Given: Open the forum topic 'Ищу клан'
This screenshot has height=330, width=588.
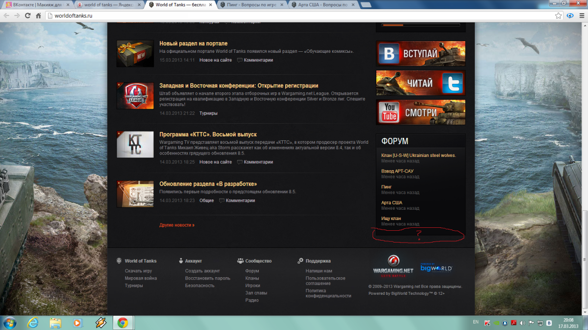Looking at the screenshot, I should pos(391,218).
